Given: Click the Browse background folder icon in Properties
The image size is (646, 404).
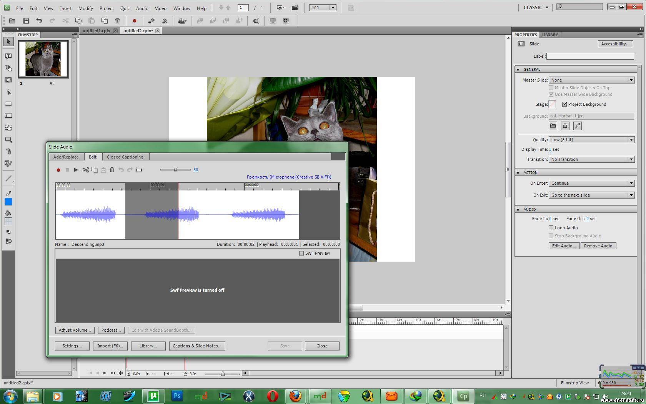Looking at the screenshot, I should click(553, 126).
